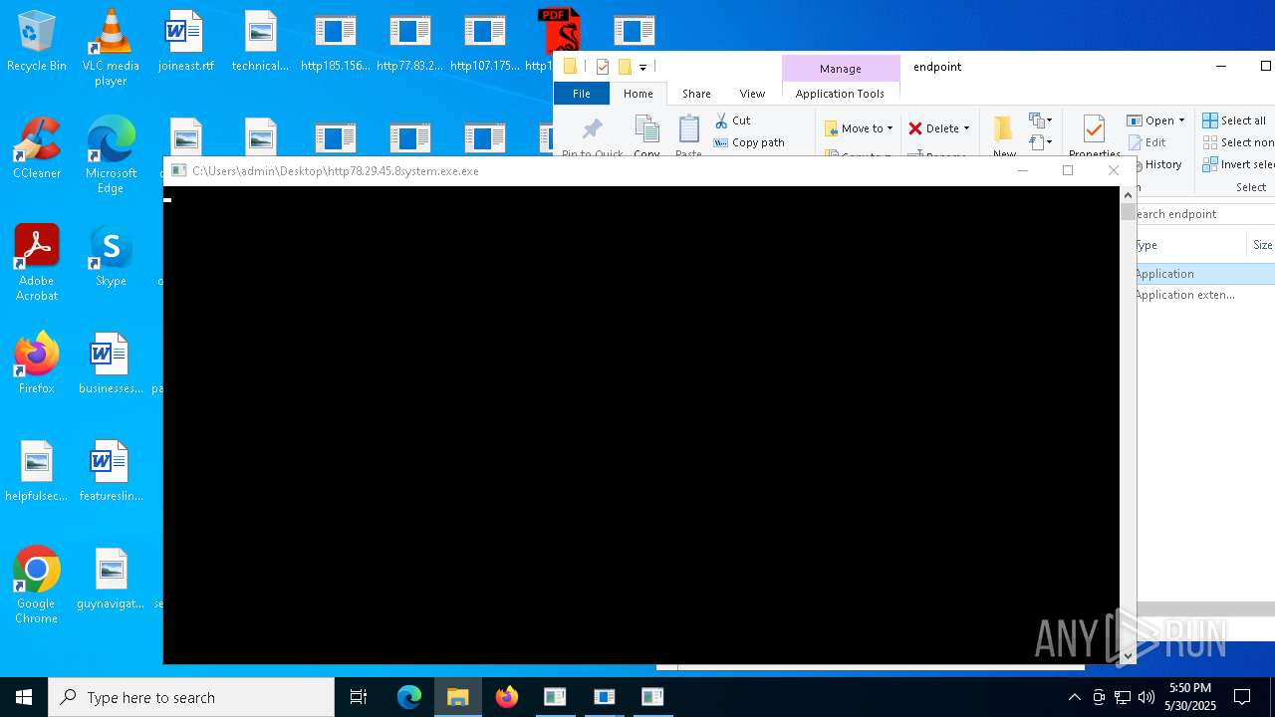Click the volume icon in system tray

click(x=1146, y=697)
